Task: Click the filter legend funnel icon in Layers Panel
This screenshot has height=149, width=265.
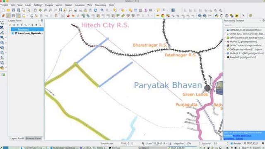Action: click(x=22, y=25)
